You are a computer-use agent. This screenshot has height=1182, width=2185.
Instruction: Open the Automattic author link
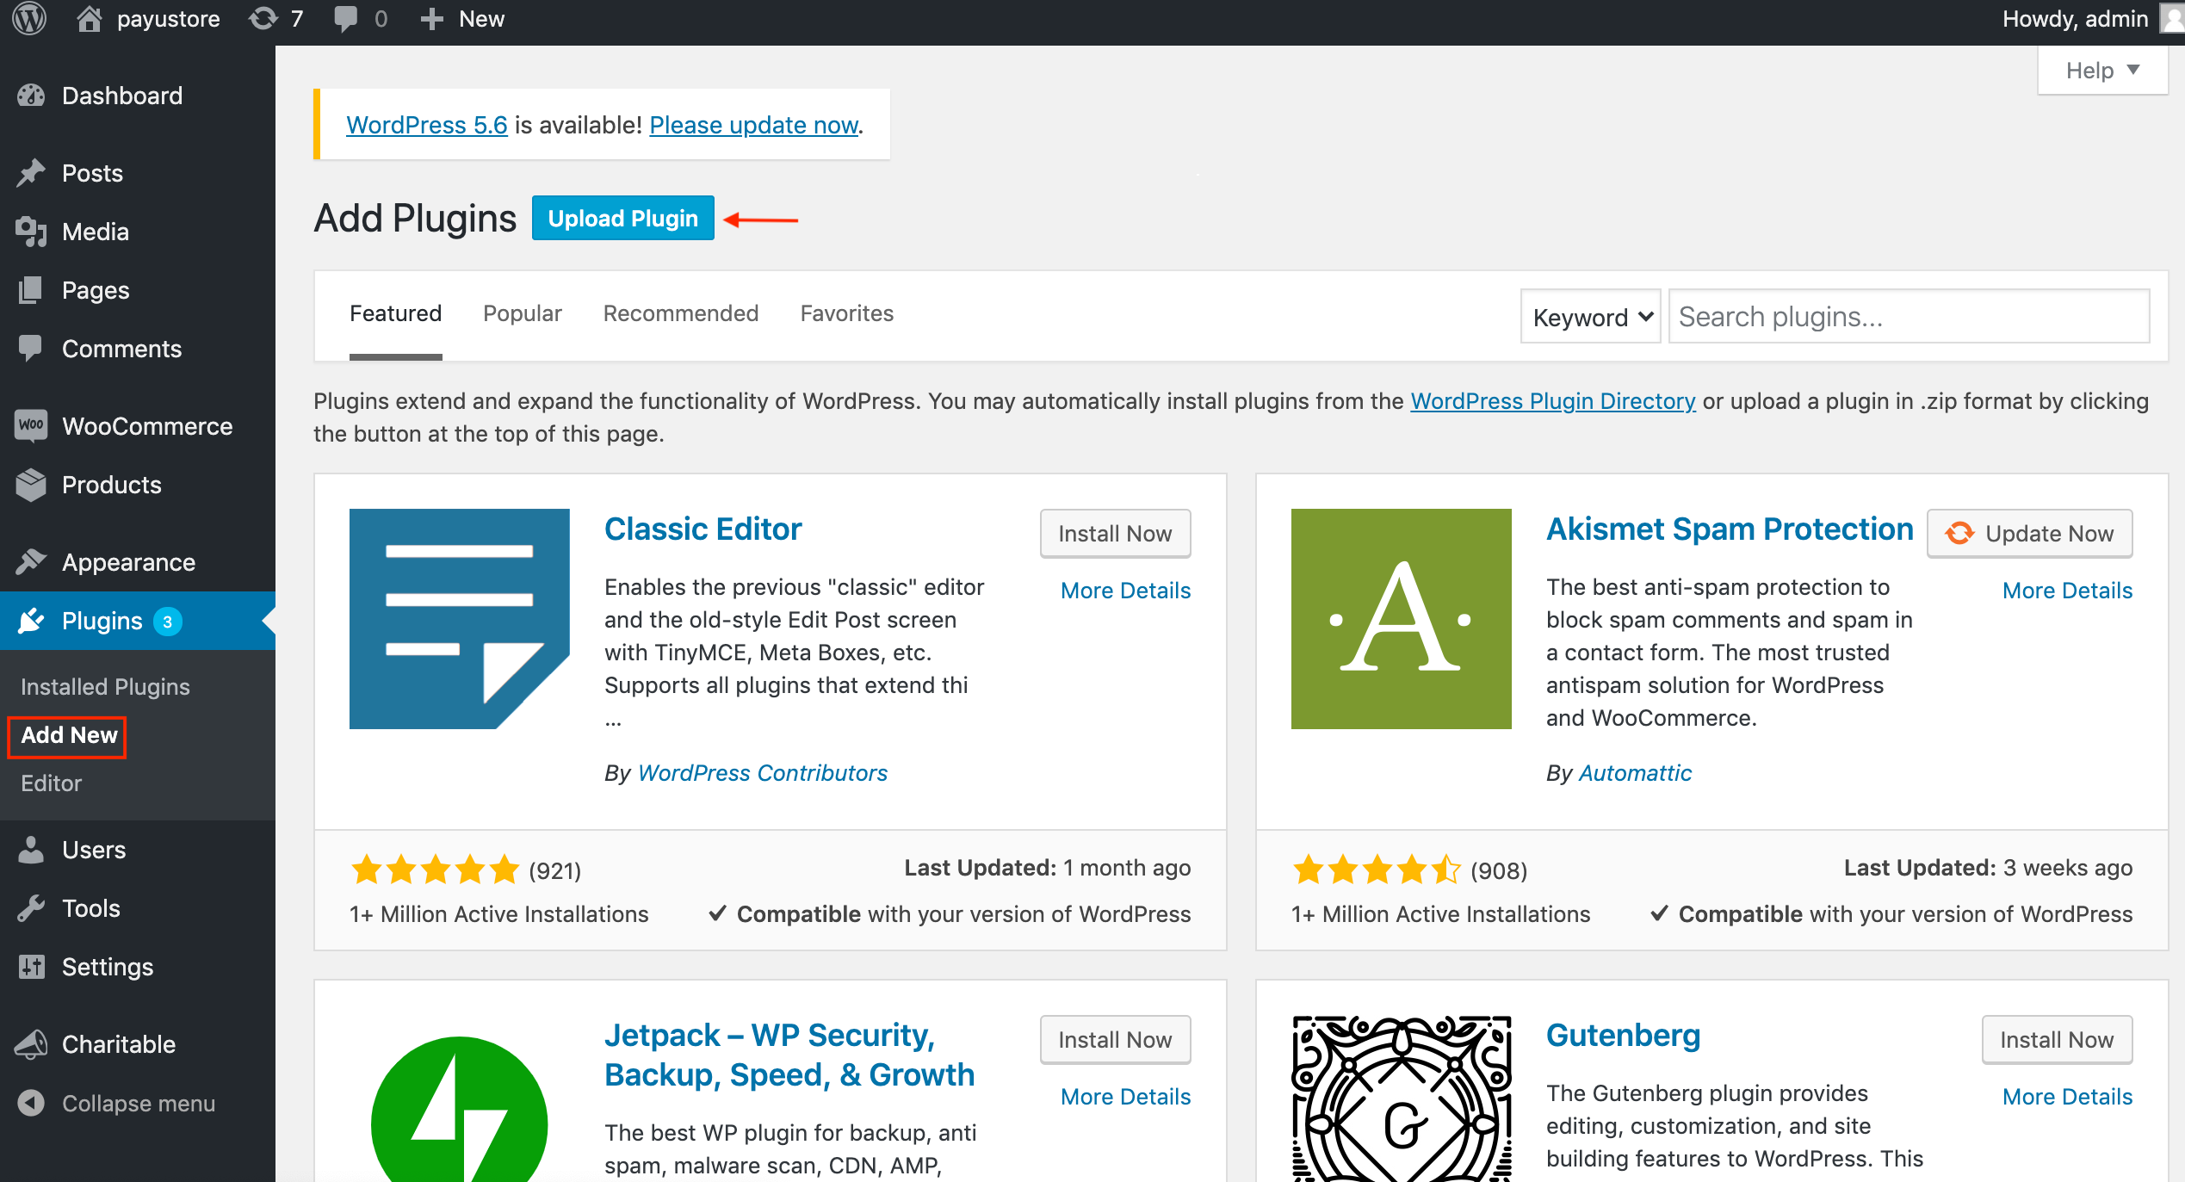click(x=1635, y=773)
